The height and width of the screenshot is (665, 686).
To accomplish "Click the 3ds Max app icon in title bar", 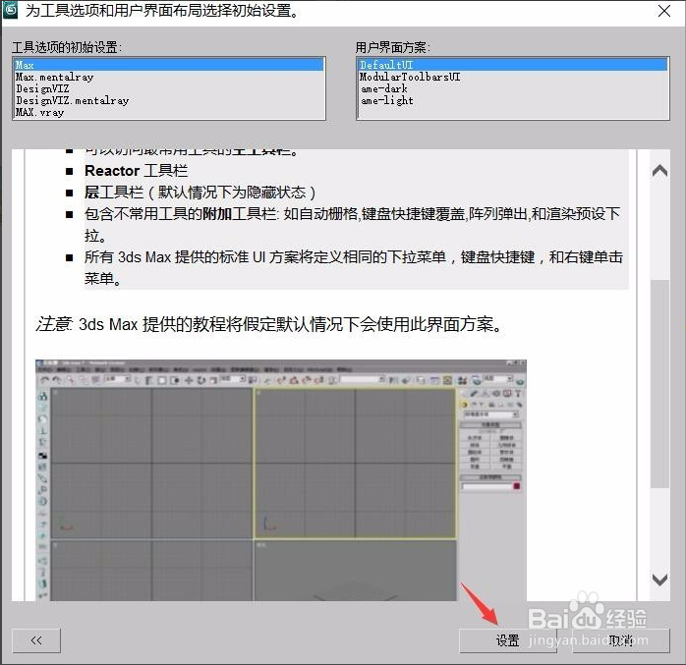I will point(11,10).
